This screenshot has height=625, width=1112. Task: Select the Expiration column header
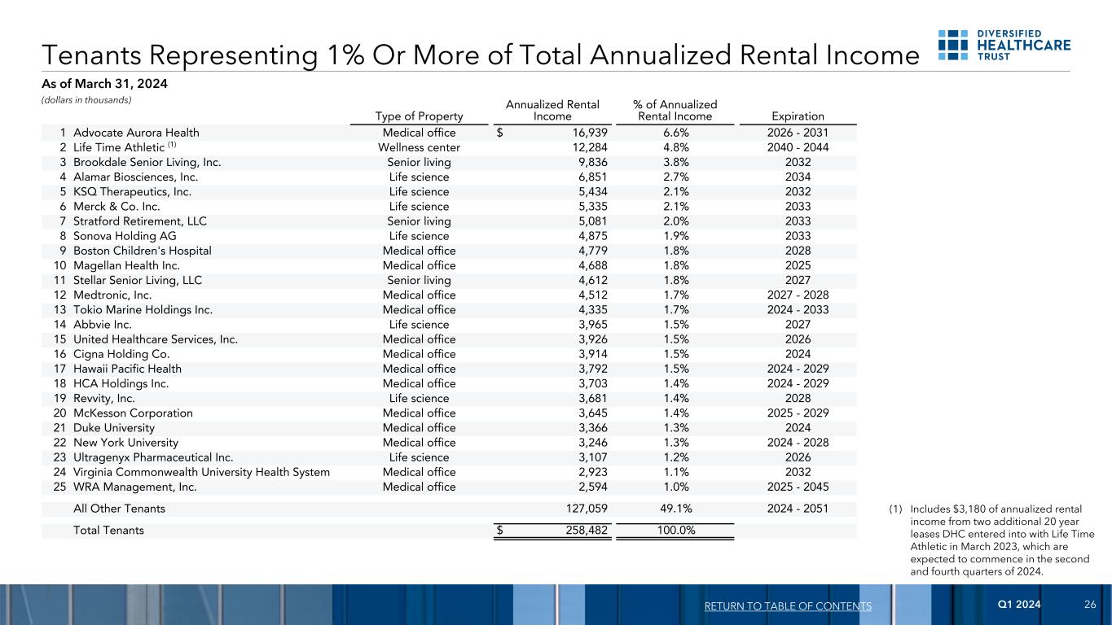[797, 116]
